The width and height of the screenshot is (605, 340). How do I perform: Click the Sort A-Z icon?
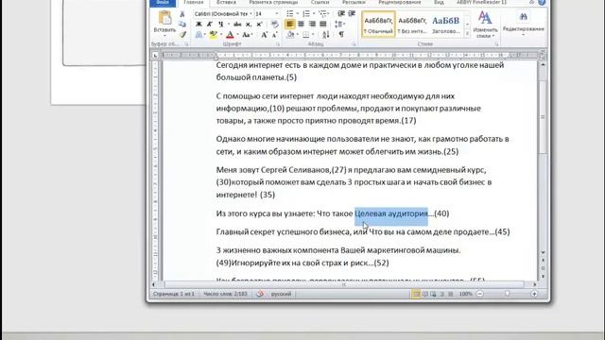(325, 35)
